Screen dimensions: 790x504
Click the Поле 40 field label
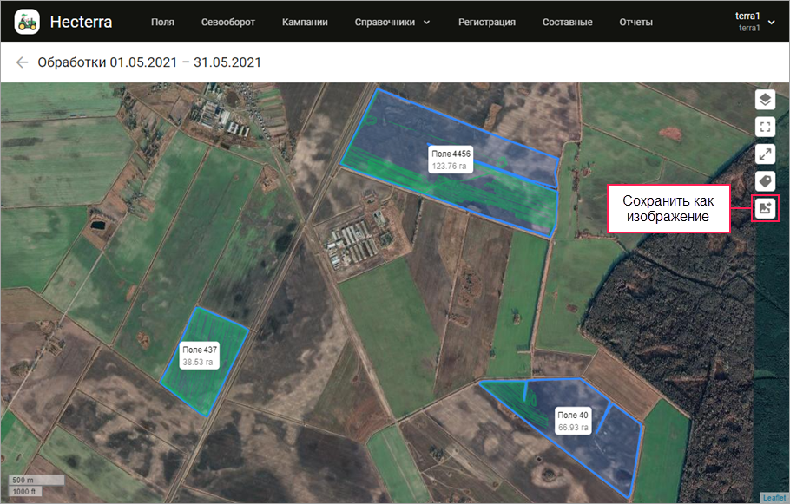click(573, 421)
